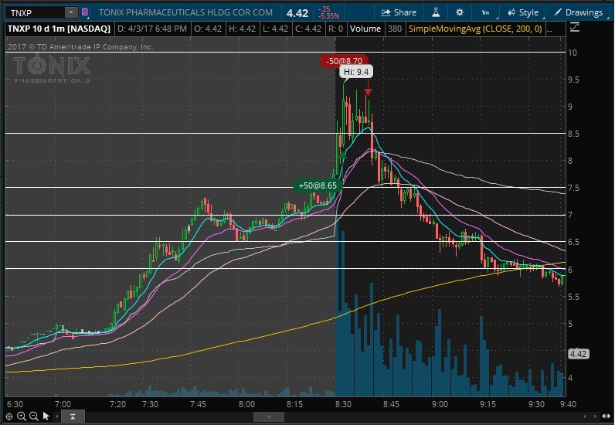
Task: Open the 1m timeframe dropdown
Action: [486, 12]
